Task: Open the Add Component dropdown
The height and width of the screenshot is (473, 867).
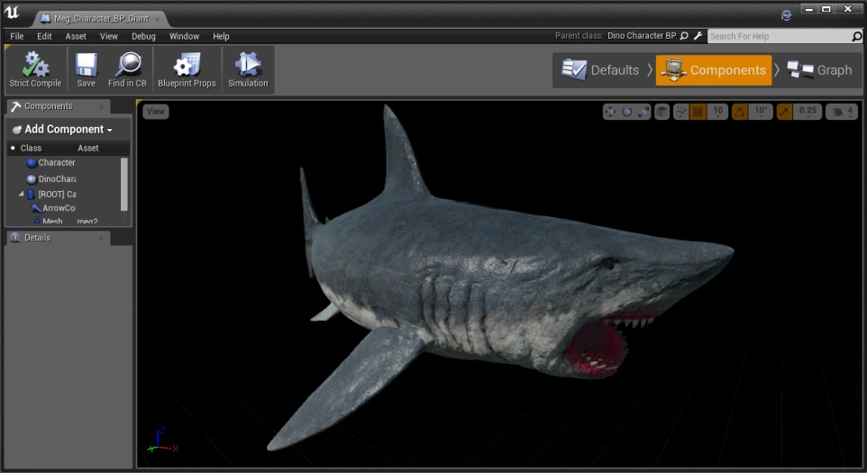Action: coord(63,130)
